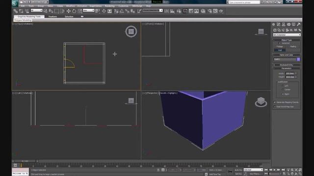Open the selection filter All dropdown

36,10
